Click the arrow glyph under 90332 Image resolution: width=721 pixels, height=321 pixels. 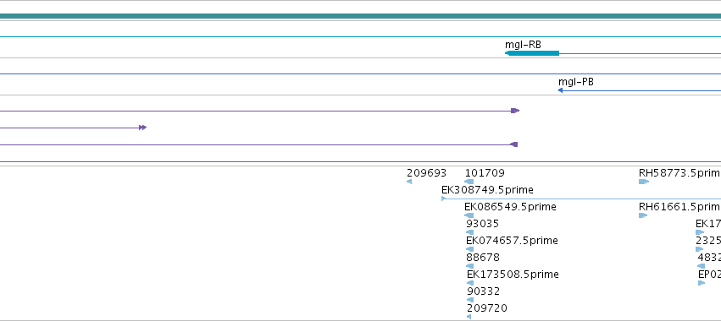pos(470,300)
